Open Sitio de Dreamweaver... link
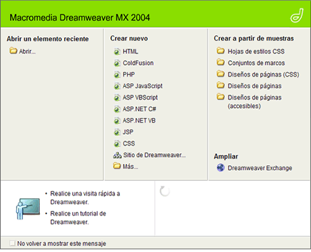 coord(154,155)
